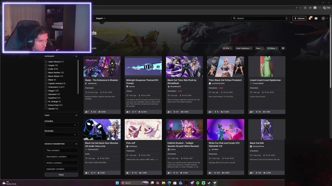Check the Adam Warlock category

(x=46, y=62)
